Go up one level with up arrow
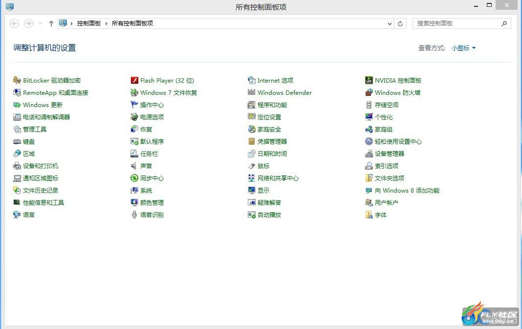 51,23
